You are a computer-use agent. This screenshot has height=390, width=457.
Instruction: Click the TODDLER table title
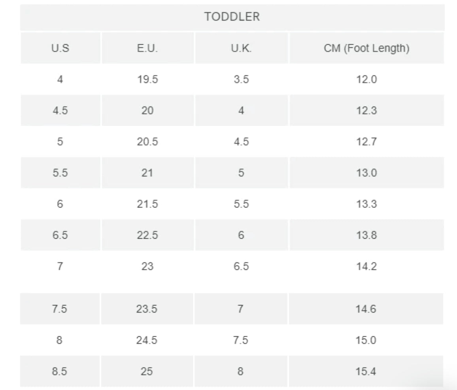tap(232, 17)
